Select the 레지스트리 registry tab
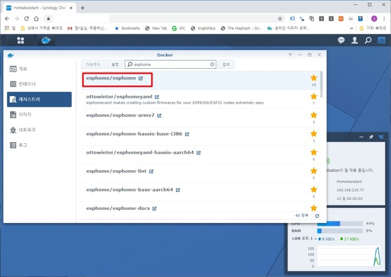Image resolution: width=391 pixels, height=277 pixels. tap(40, 99)
